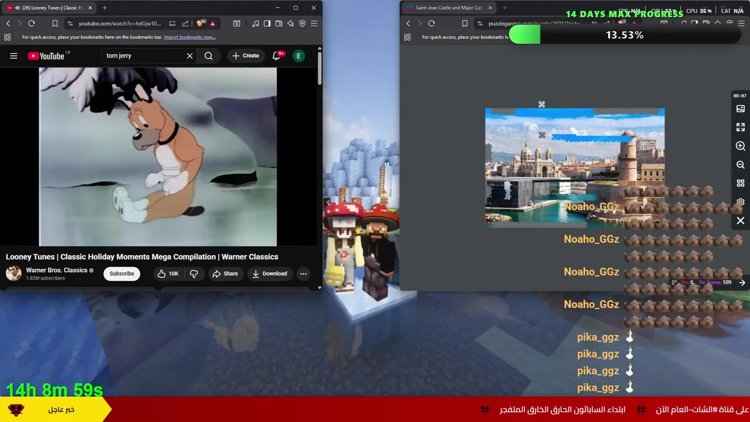Open YouTube notifications bell

tap(277, 56)
